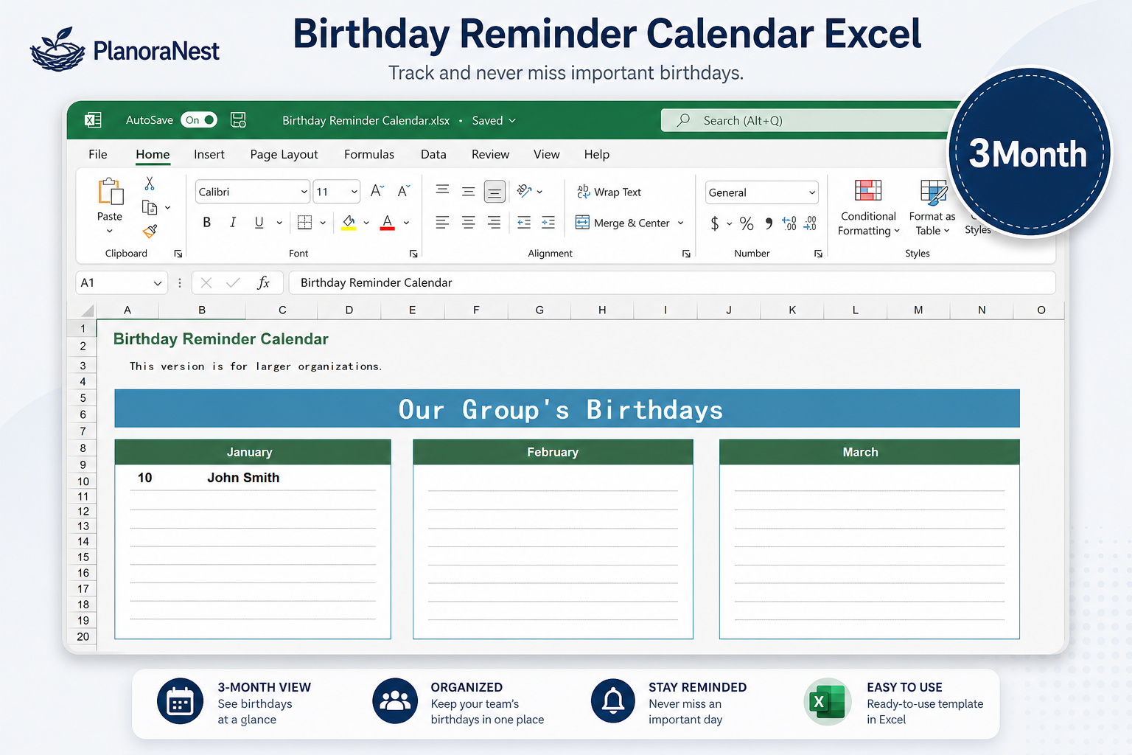Click the Decrease Indent icon
This screenshot has width=1132, height=755.
[524, 222]
